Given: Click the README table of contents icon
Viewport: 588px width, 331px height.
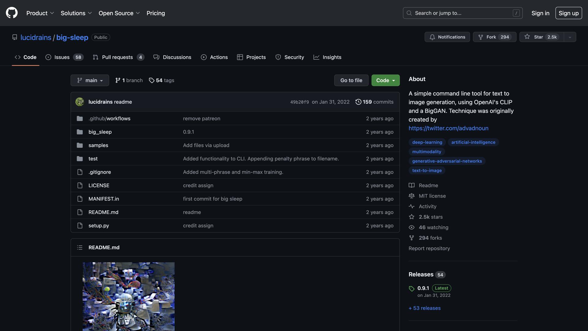Looking at the screenshot, I should [x=80, y=247].
